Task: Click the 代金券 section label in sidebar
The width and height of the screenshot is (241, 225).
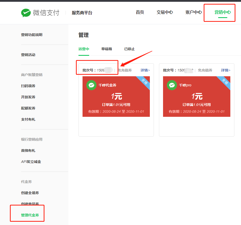Action: coord(26,182)
